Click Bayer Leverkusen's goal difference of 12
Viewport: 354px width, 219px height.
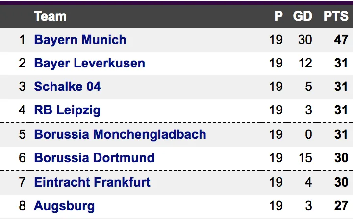pyautogui.click(x=305, y=63)
